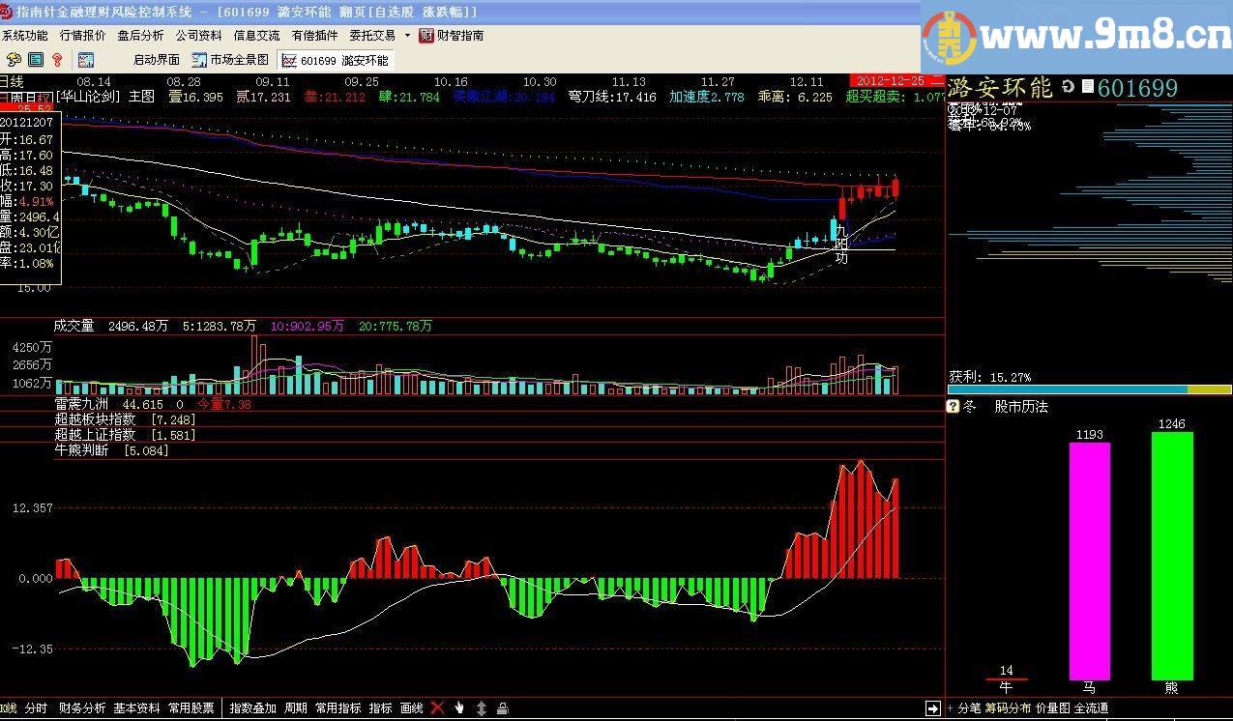Open the 周期 period selector

pos(295,708)
